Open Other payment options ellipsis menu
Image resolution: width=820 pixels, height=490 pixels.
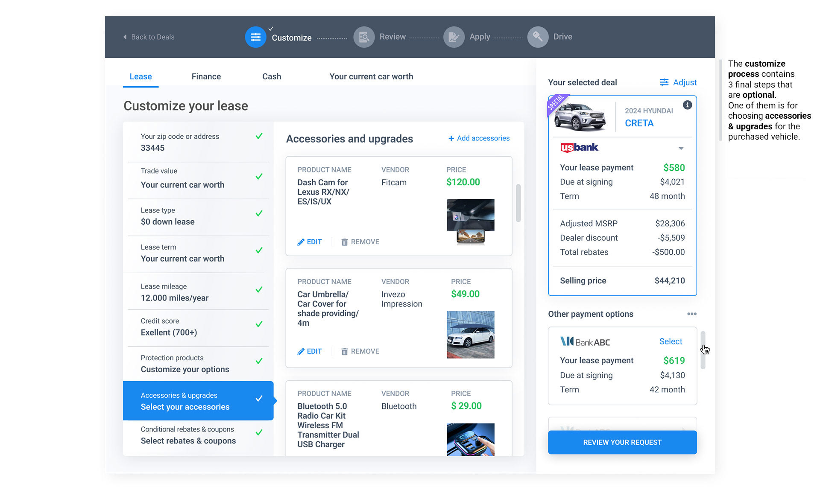click(692, 314)
